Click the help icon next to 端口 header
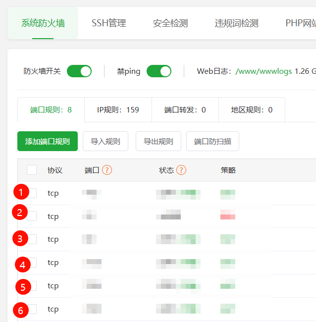 (107, 170)
